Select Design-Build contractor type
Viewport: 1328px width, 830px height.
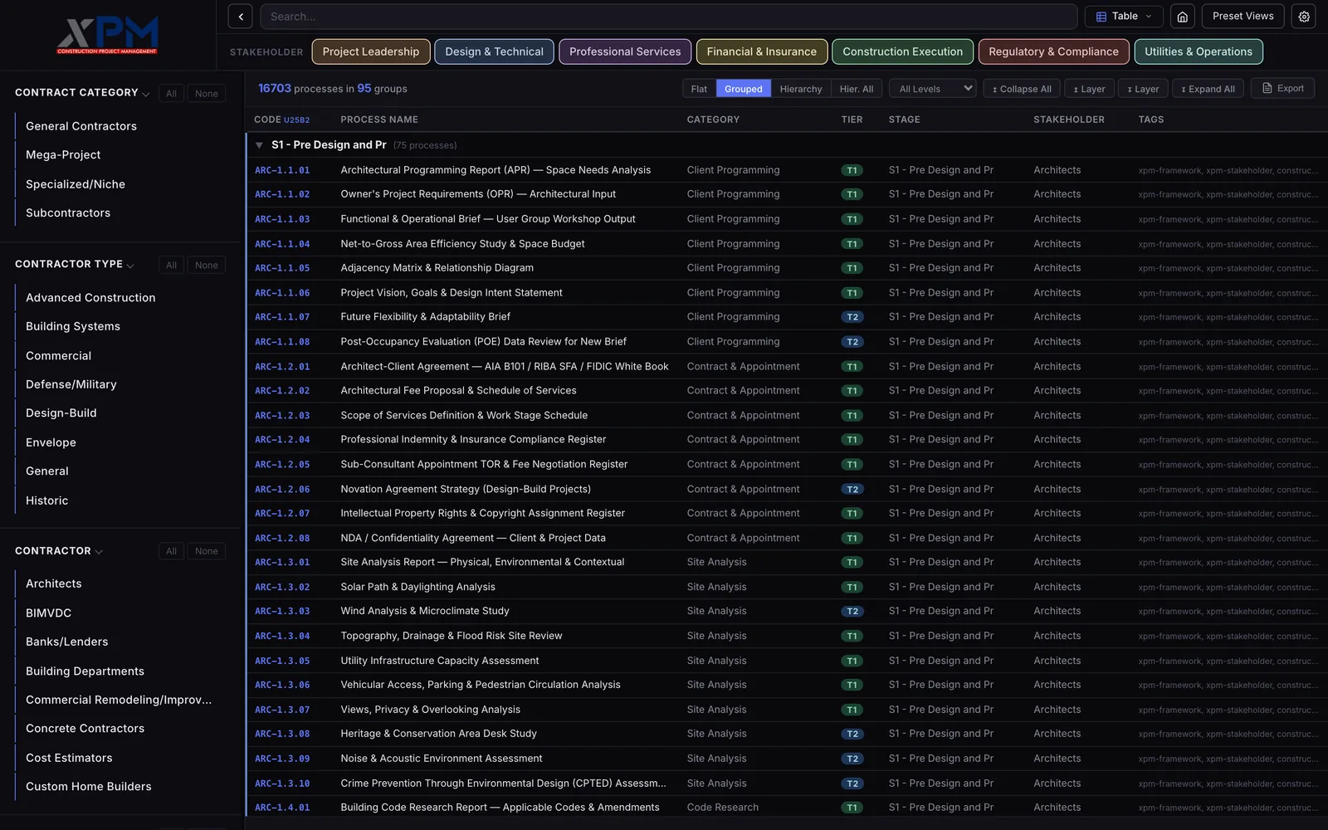tap(61, 413)
